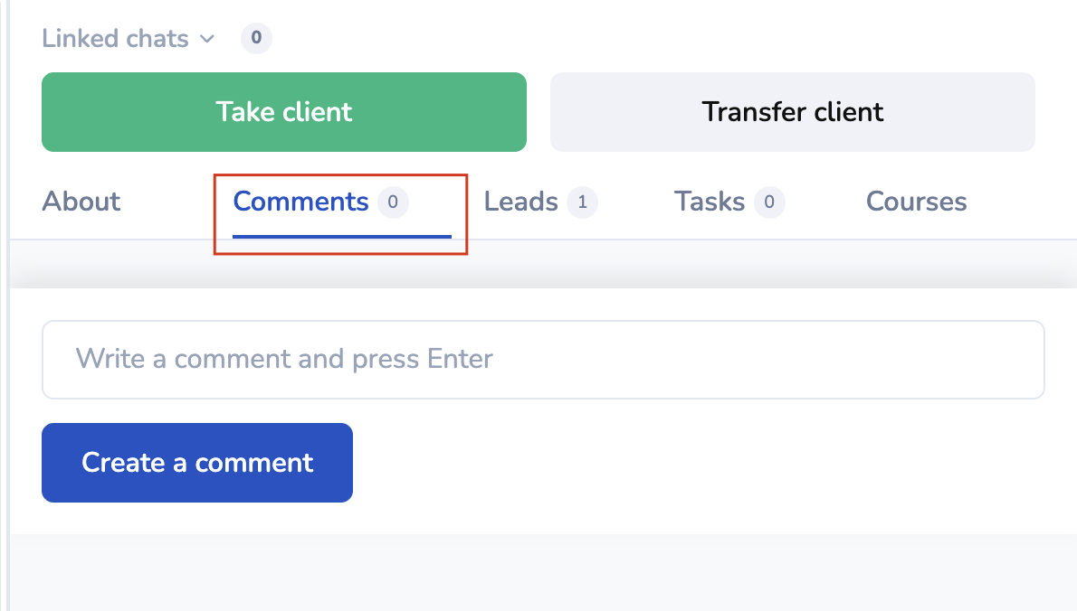
Task: Click the left vertical panel border
Action: (7, 362)
